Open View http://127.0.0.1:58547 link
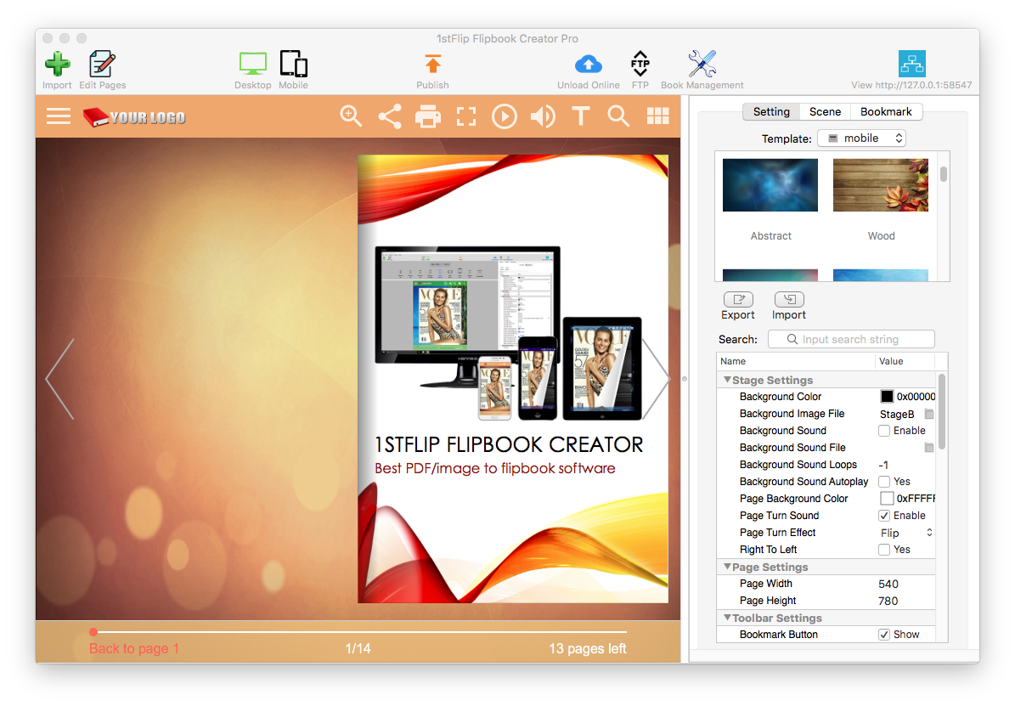Image resolution: width=1015 pixels, height=706 pixels. point(911,85)
